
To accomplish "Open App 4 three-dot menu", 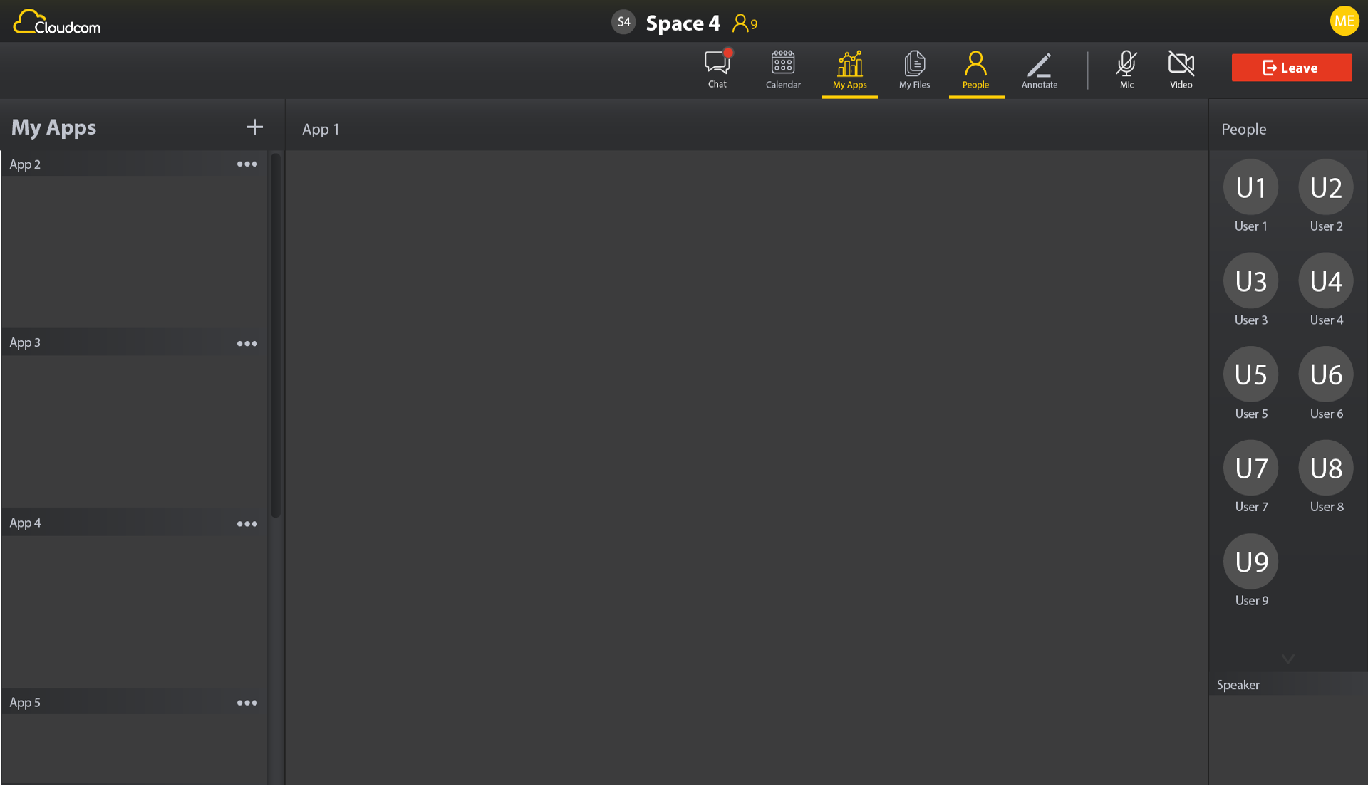I will point(247,524).
